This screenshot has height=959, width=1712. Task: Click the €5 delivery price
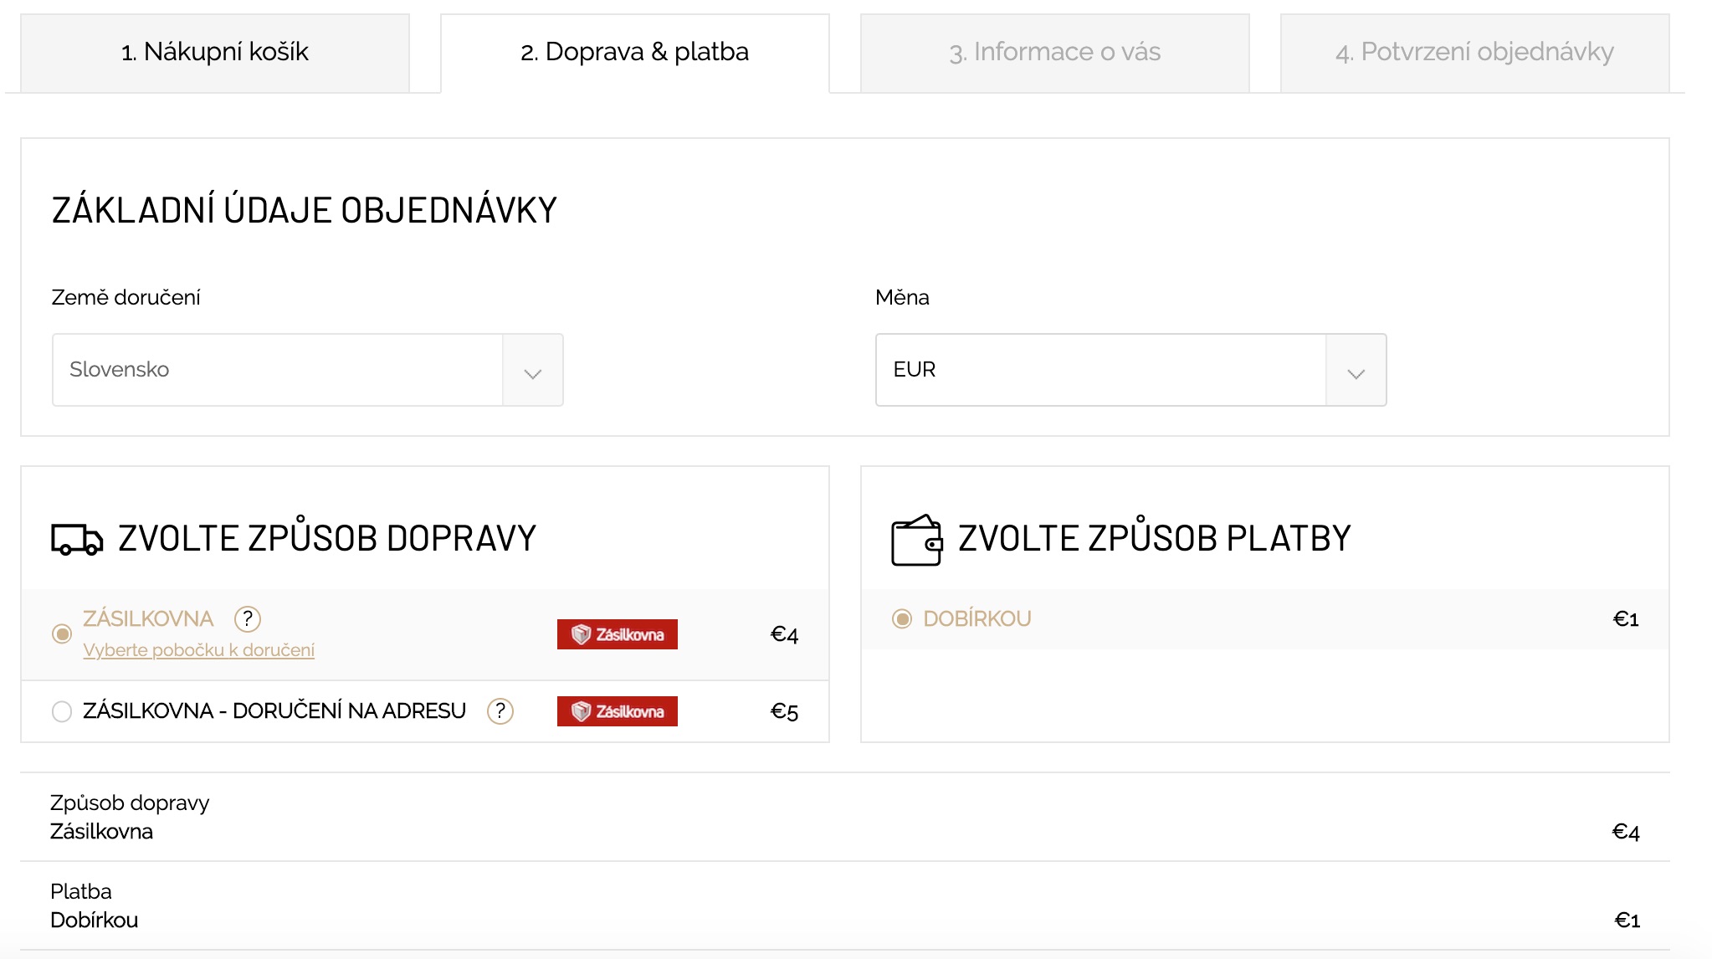(784, 712)
